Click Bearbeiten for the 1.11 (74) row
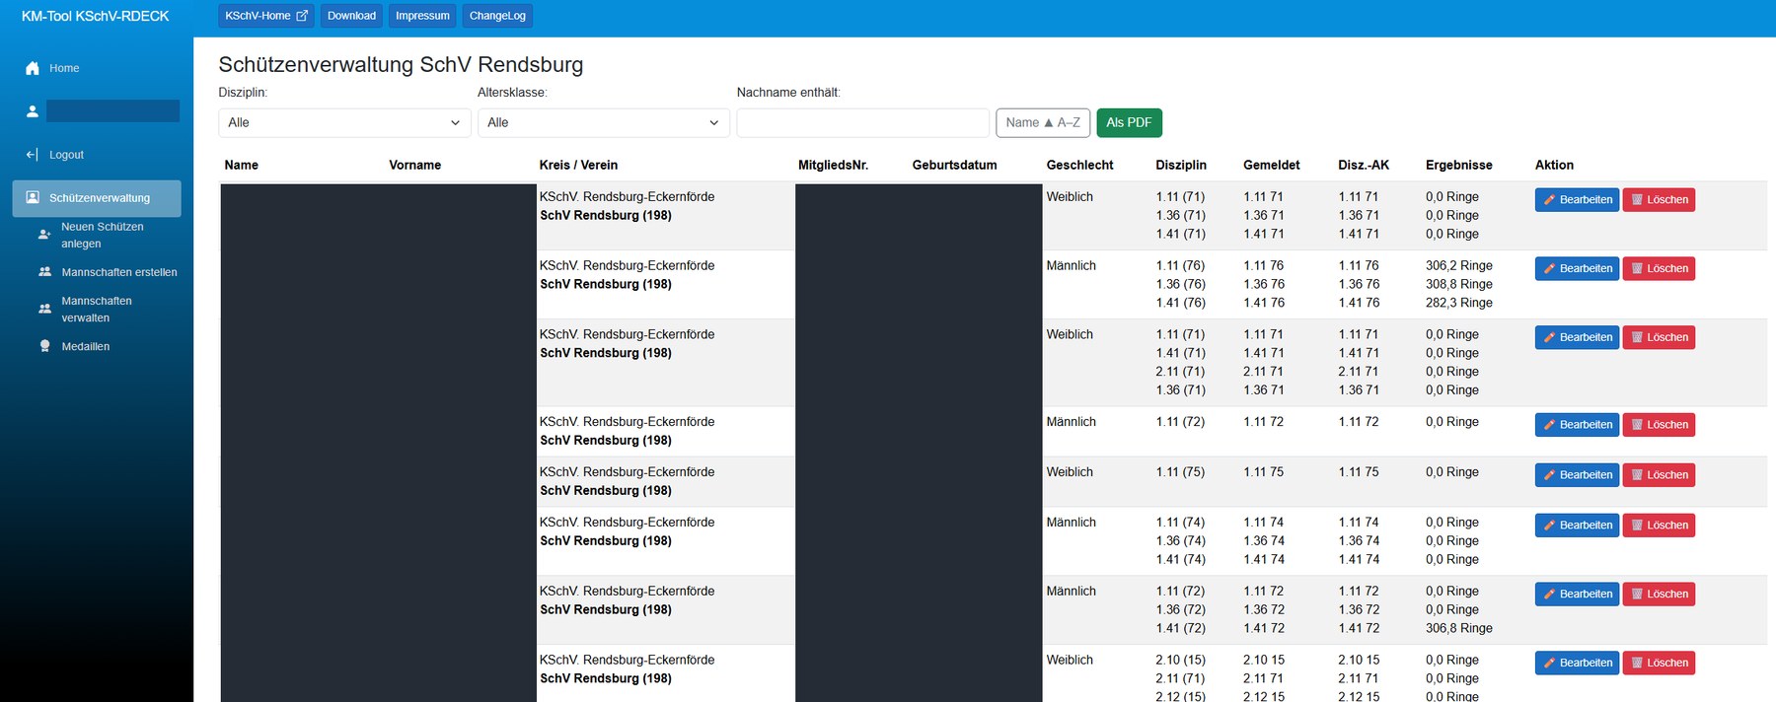This screenshot has width=1776, height=702. (1577, 525)
